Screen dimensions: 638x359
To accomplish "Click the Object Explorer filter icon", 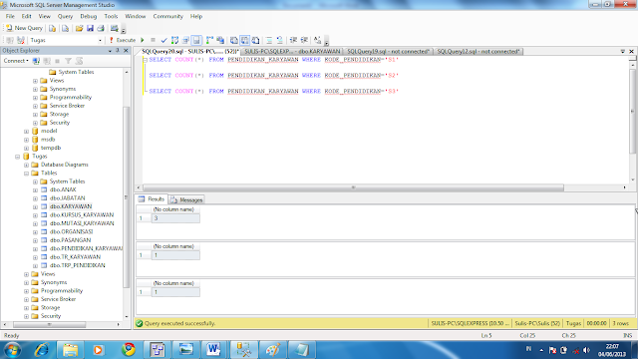I will (68, 61).
